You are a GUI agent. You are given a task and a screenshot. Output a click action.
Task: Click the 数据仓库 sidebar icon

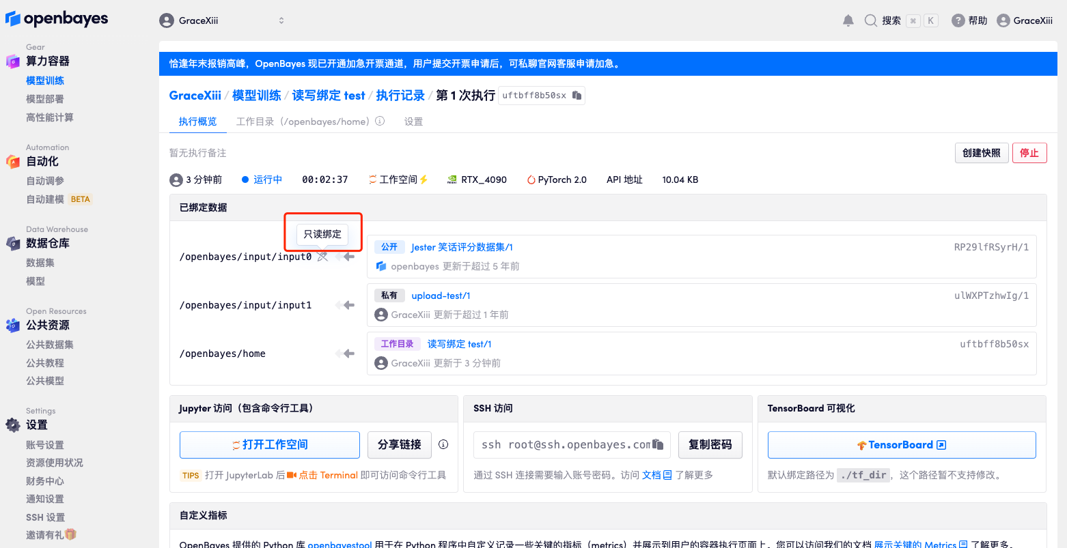(x=12, y=243)
